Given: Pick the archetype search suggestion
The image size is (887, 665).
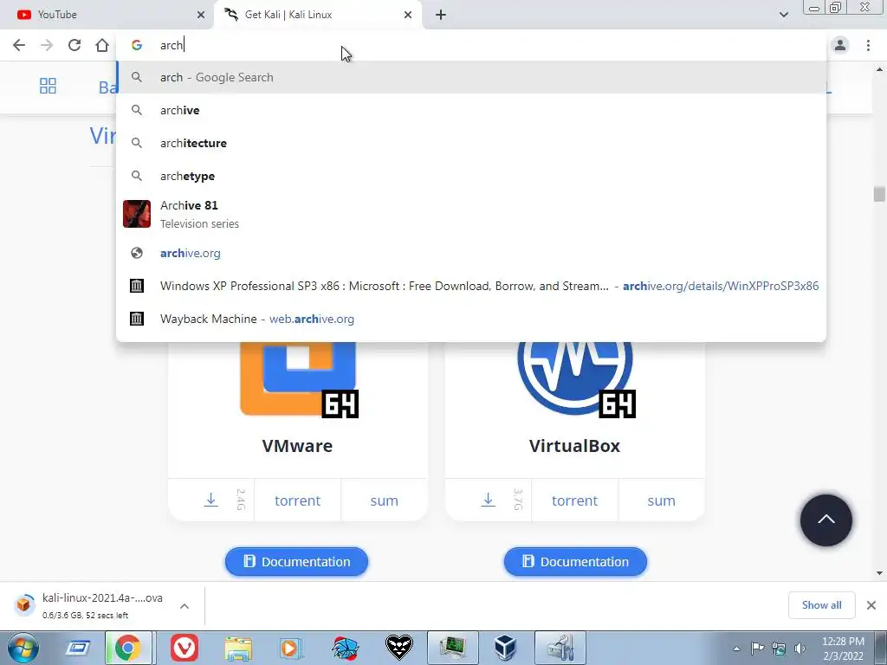Looking at the screenshot, I should (x=471, y=176).
